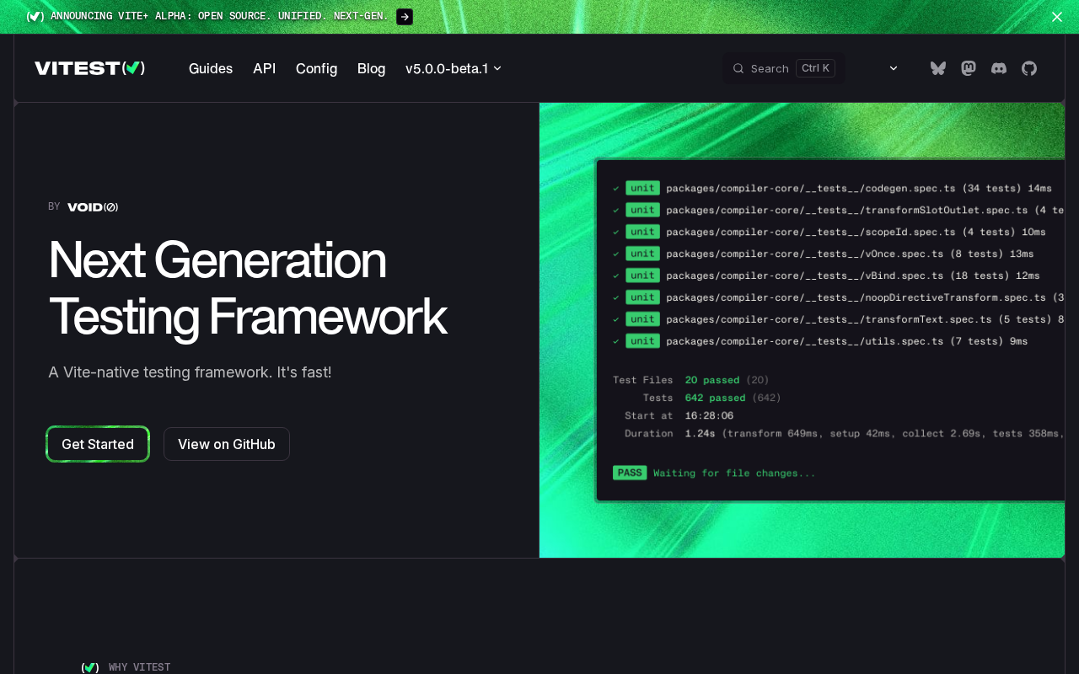This screenshot has width=1079, height=674.
Task: Click the transformText.spec.ts line in terminal
Action: [x=838, y=319]
